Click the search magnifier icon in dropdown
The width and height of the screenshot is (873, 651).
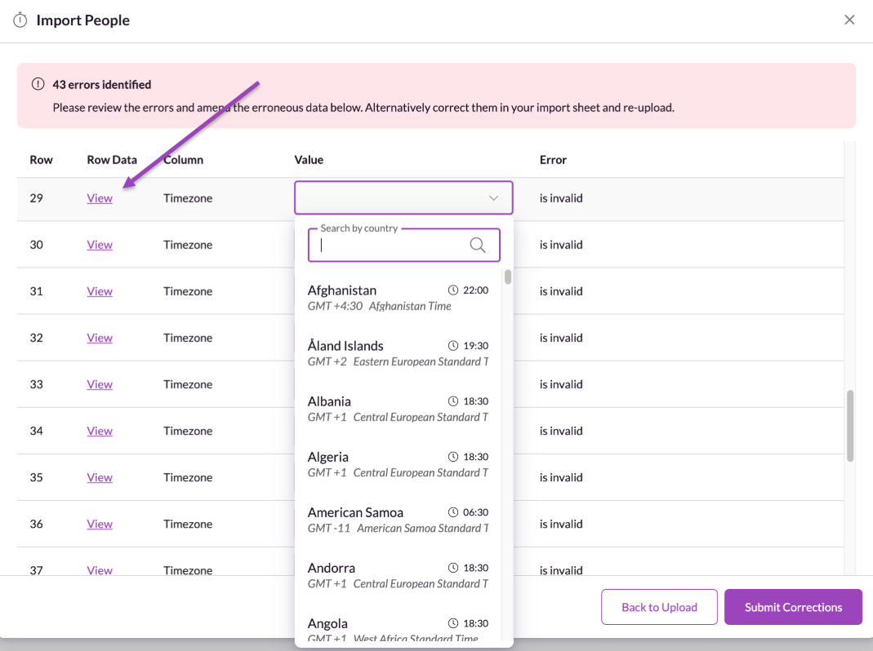478,245
